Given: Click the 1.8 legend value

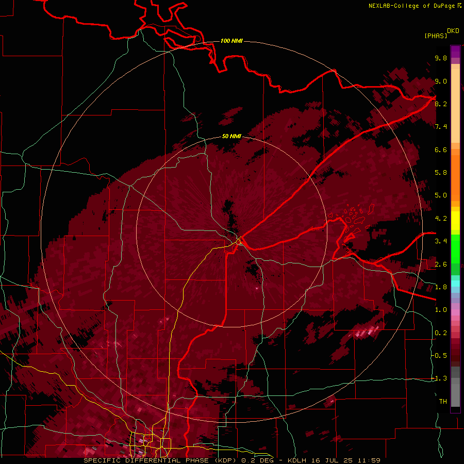Looking at the screenshot, I should 441,287.
